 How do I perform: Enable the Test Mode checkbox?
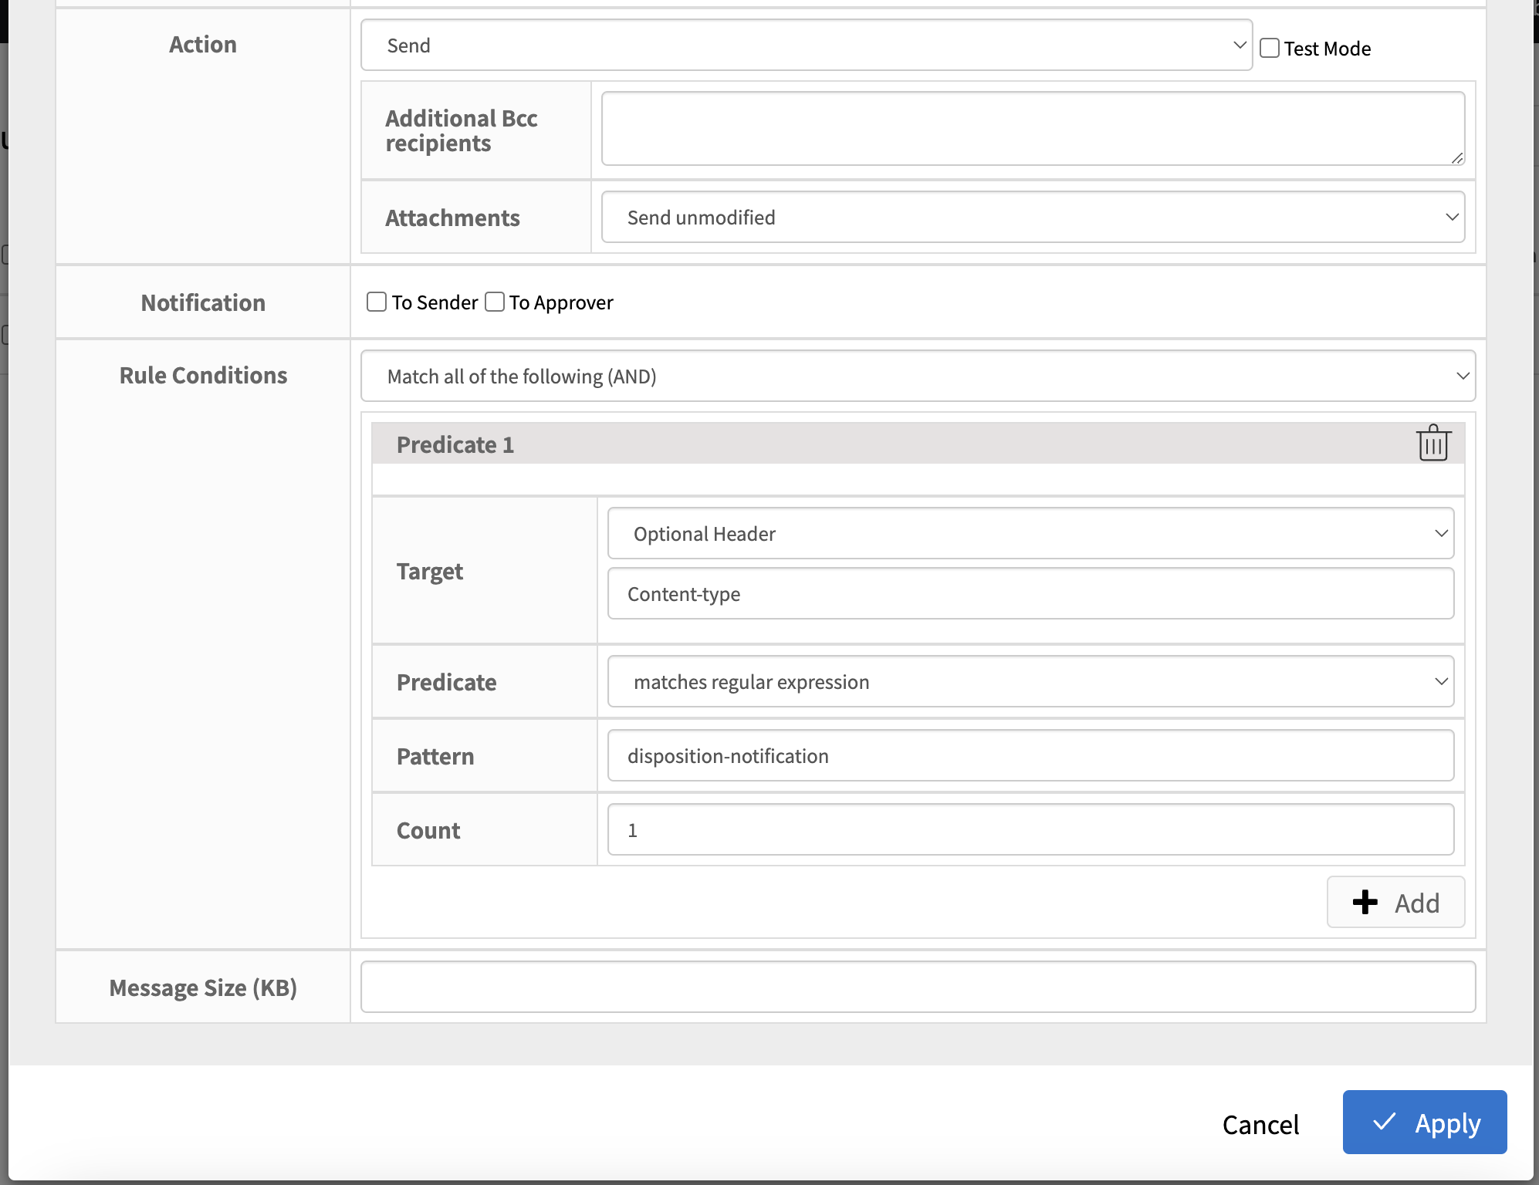click(1270, 48)
